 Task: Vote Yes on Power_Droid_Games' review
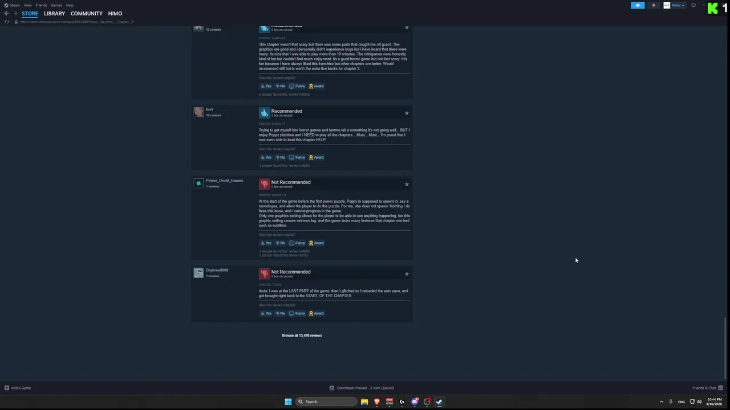click(x=266, y=243)
